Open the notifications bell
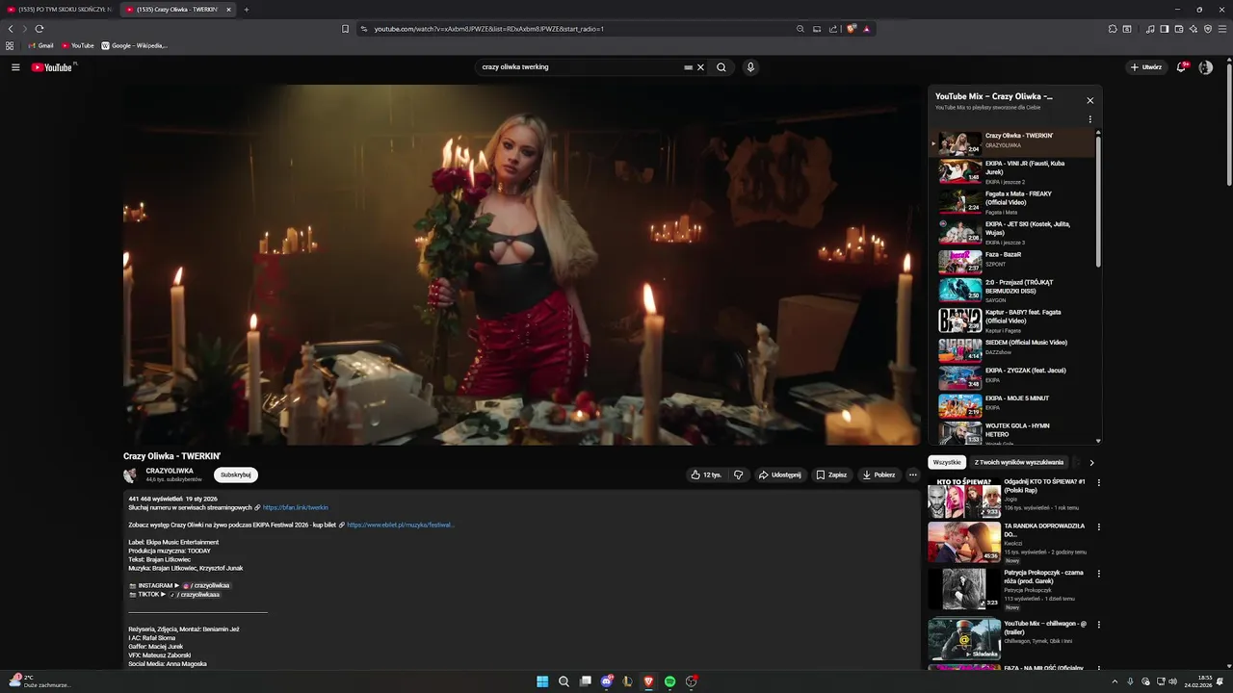This screenshot has width=1233, height=693. point(1181,67)
